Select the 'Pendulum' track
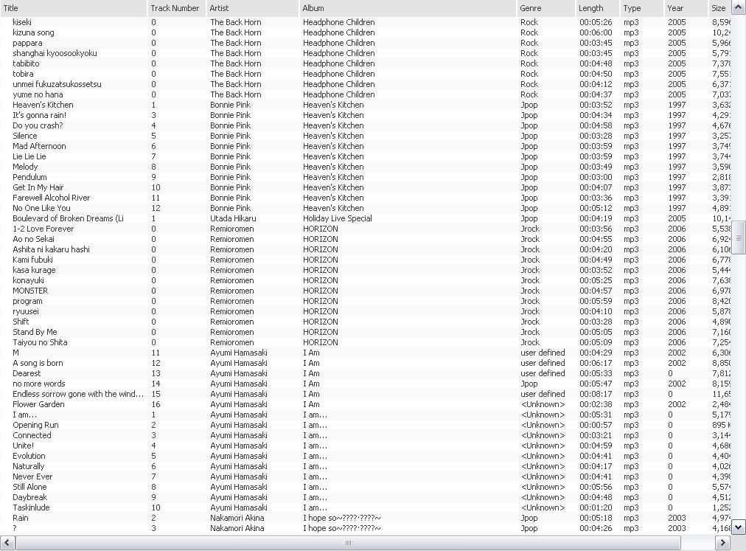 click(x=29, y=177)
